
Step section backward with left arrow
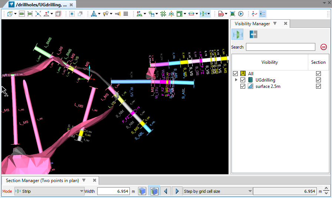tap(165, 191)
